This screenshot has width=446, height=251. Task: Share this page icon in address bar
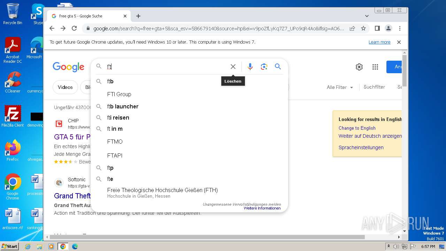[x=352, y=28]
